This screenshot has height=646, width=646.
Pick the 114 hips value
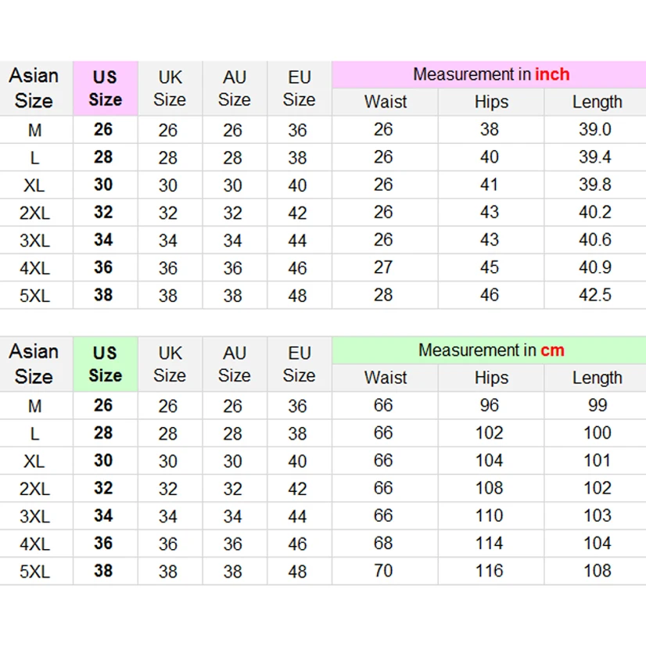[490, 544]
